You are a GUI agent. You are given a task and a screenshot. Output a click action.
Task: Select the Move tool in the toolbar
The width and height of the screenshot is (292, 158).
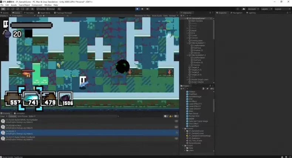8,9
